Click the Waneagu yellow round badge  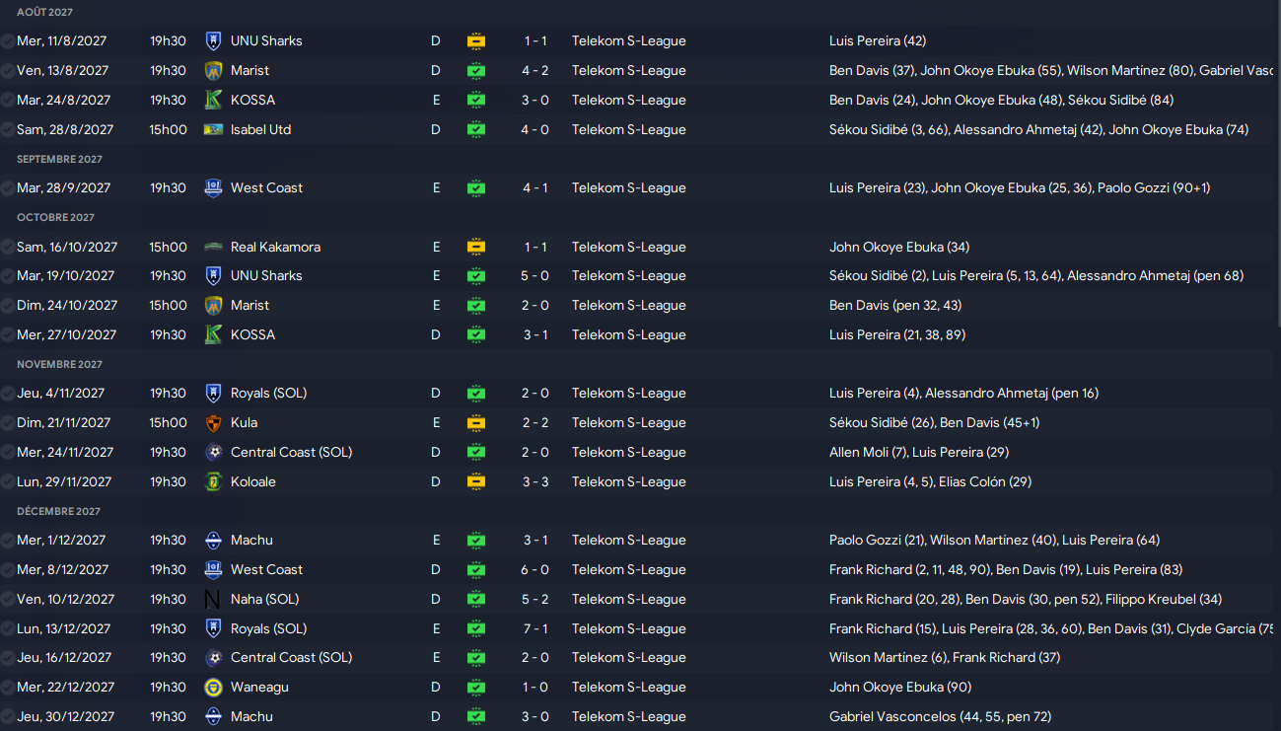point(213,687)
